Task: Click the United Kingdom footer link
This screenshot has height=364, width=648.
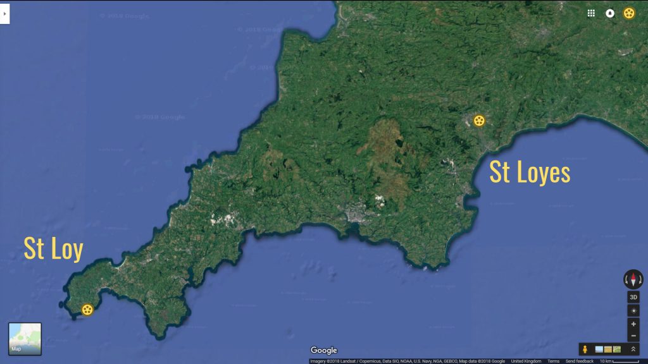Action: pyautogui.click(x=526, y=361)
